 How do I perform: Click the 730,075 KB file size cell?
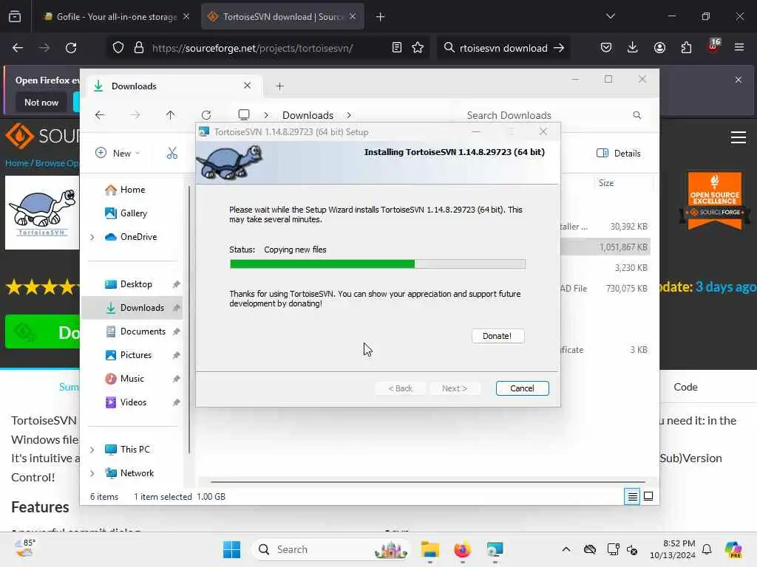pyautogui.click(x=627, y=289)
